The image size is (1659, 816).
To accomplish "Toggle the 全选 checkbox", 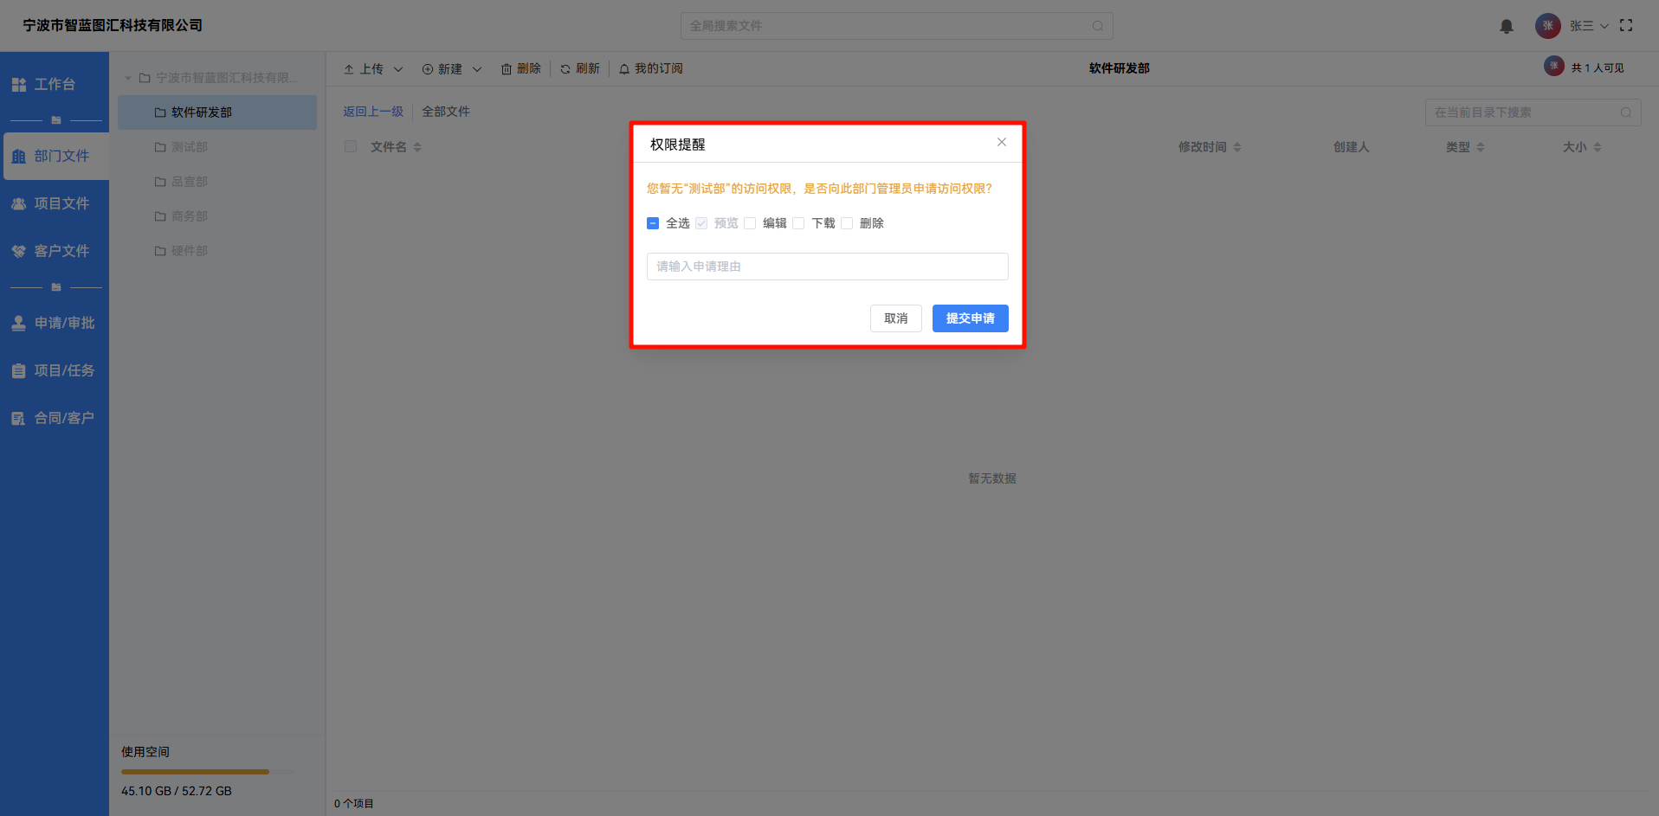I will [653, 223].
